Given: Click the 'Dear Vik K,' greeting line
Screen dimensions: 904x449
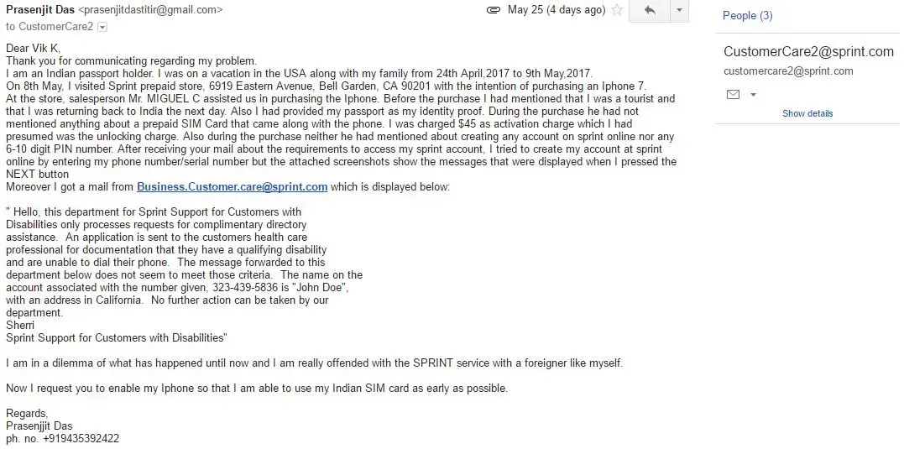Looking at the screenshot, I should 34,49.
